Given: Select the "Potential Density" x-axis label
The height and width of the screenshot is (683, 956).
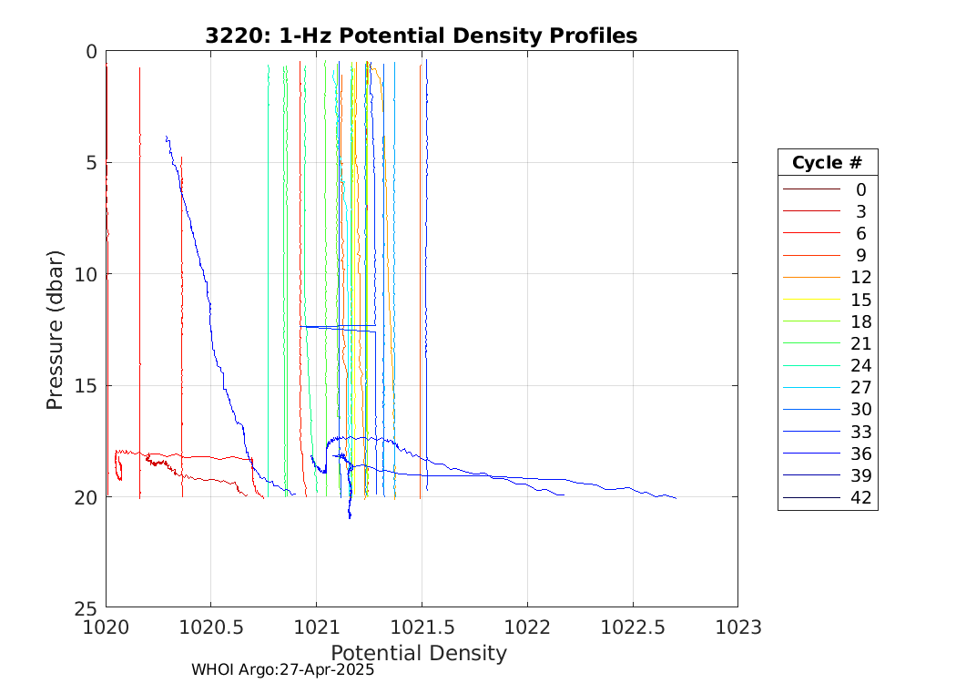Looking at the screenshot, I should point(419,653).
